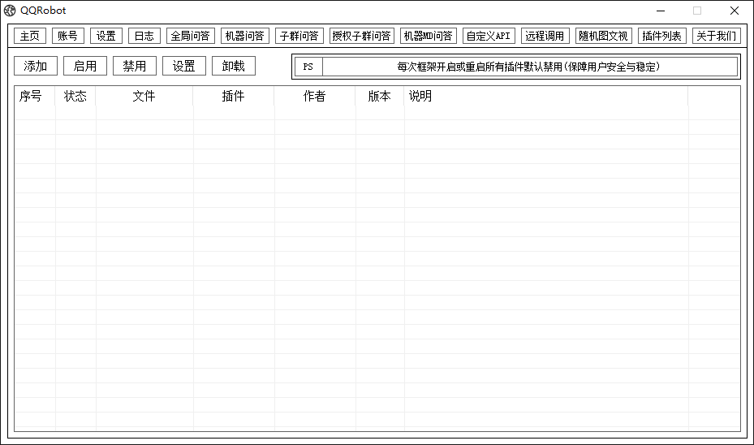The width and height of the screenshot is (754, 445).
Task: Open the 授权子群问答 tab
Action: click(x=362, y=36)
